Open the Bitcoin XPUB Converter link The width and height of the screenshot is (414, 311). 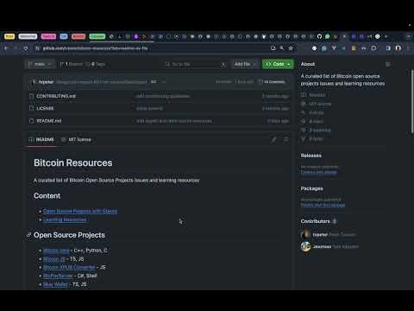[x=69, y=267]
